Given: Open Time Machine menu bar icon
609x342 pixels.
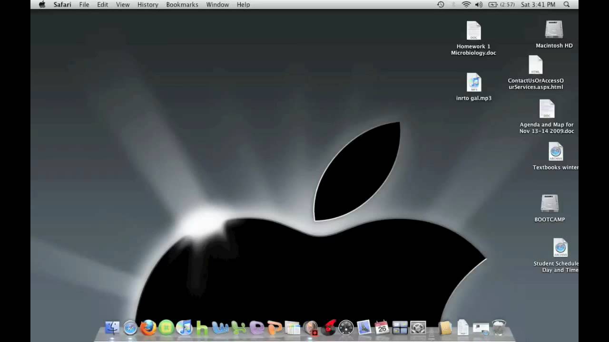Looking at the screenshot, I should (x=441, y=4).
